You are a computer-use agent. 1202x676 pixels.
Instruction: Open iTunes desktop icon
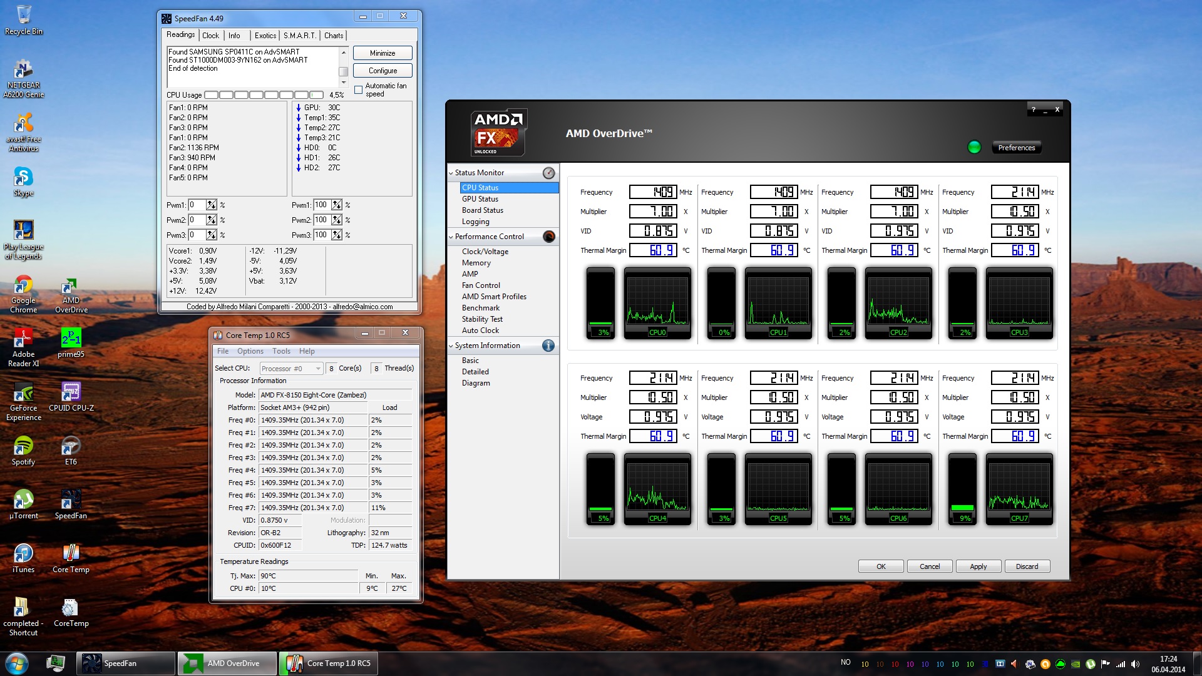[23, 558]
